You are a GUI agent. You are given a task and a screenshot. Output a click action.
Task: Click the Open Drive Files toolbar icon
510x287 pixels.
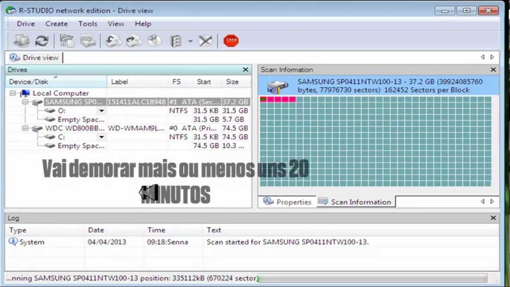click(x=67, y=41)
